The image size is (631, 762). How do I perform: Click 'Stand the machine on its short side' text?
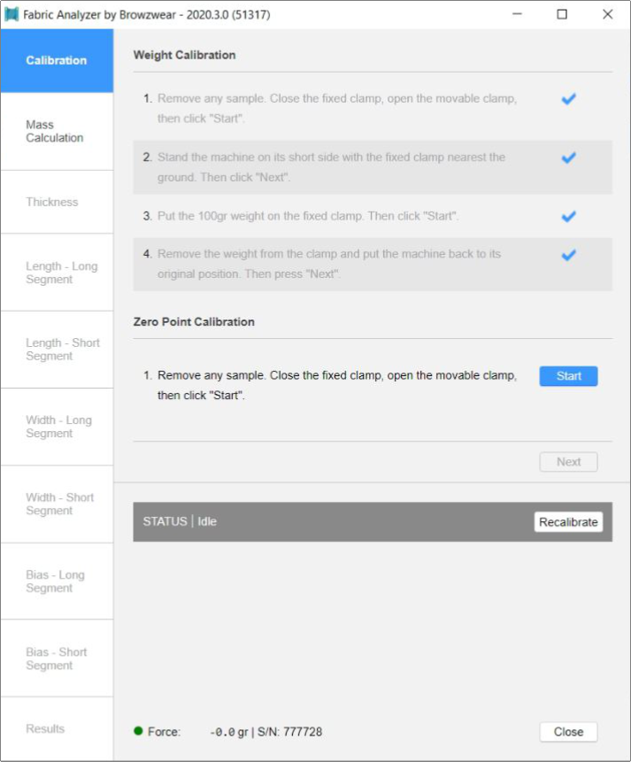[x=331, y=167]
